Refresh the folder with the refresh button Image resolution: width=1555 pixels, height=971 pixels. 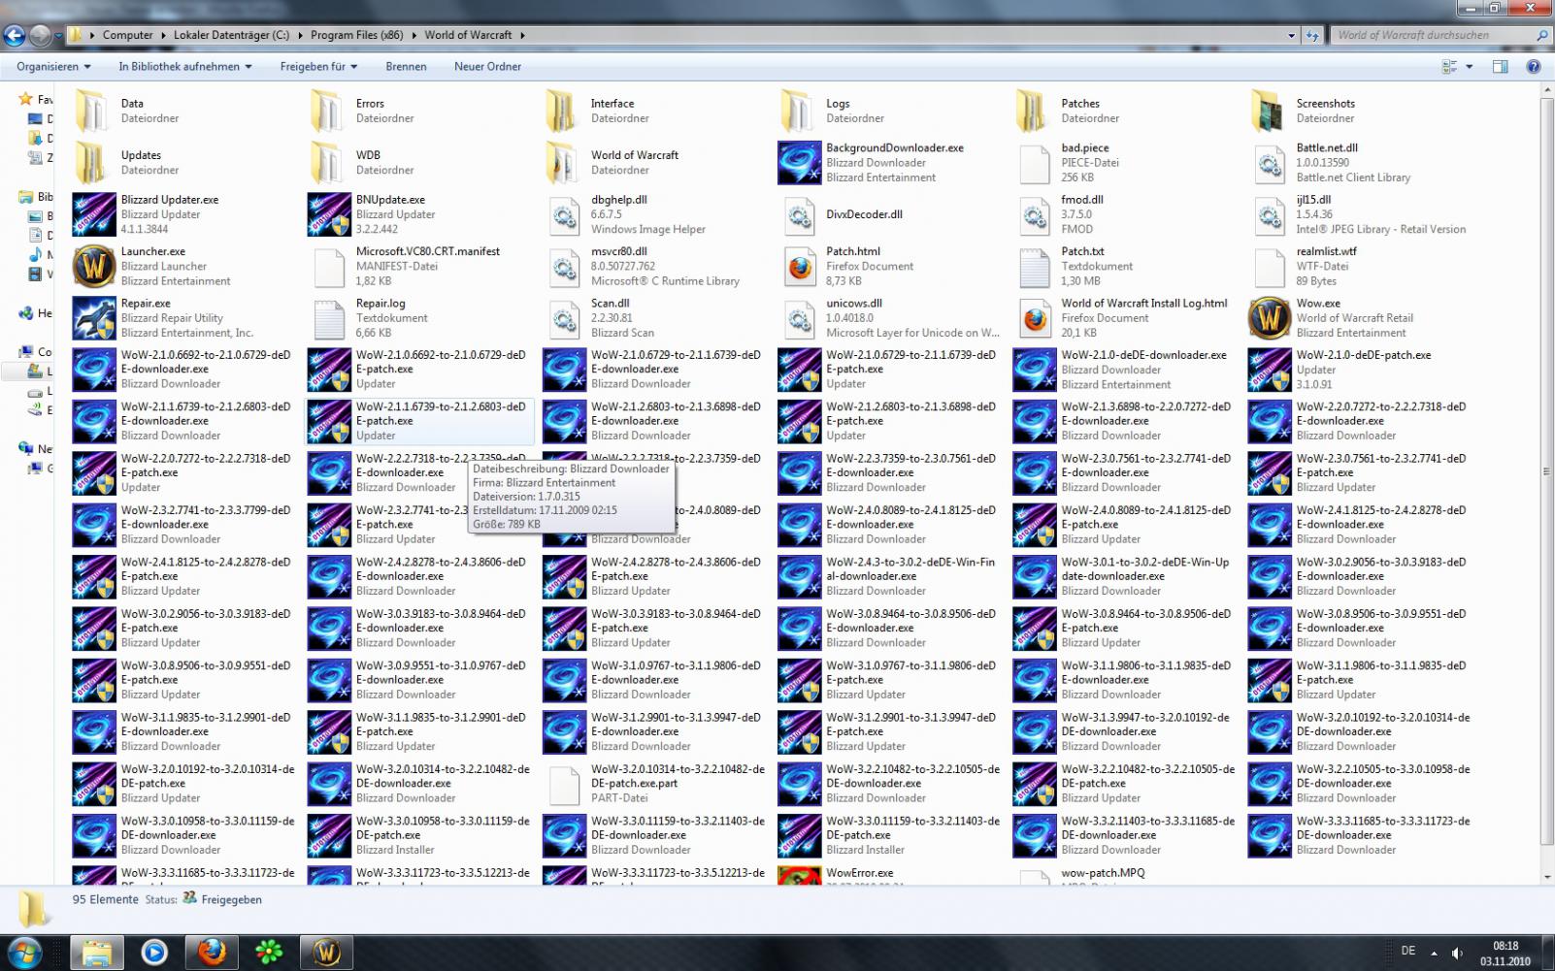(x=1312, y=35)
